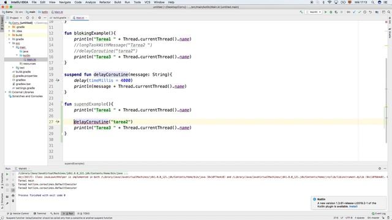
Task: Toggle scroll to end in Run console
Action: [x=13, y=190]
